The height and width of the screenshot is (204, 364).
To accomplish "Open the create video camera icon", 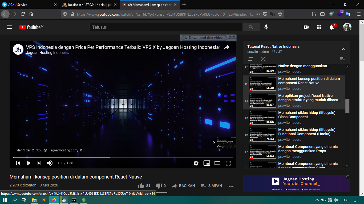I will 306,27.
